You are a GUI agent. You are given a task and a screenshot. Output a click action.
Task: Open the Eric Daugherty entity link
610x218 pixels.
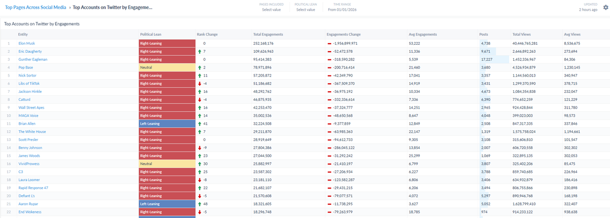30,52
